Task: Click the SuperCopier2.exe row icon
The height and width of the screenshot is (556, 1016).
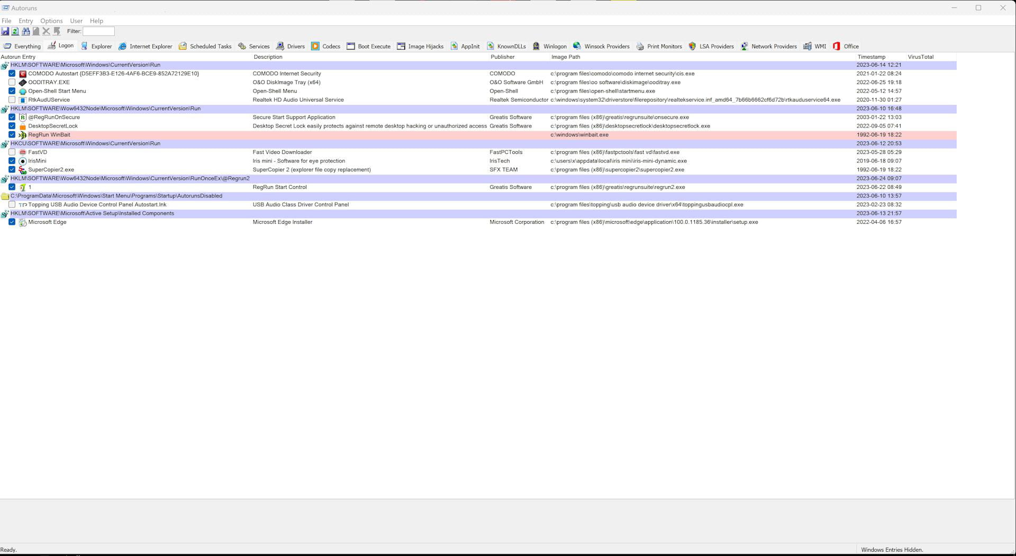Action: [23, 170]
